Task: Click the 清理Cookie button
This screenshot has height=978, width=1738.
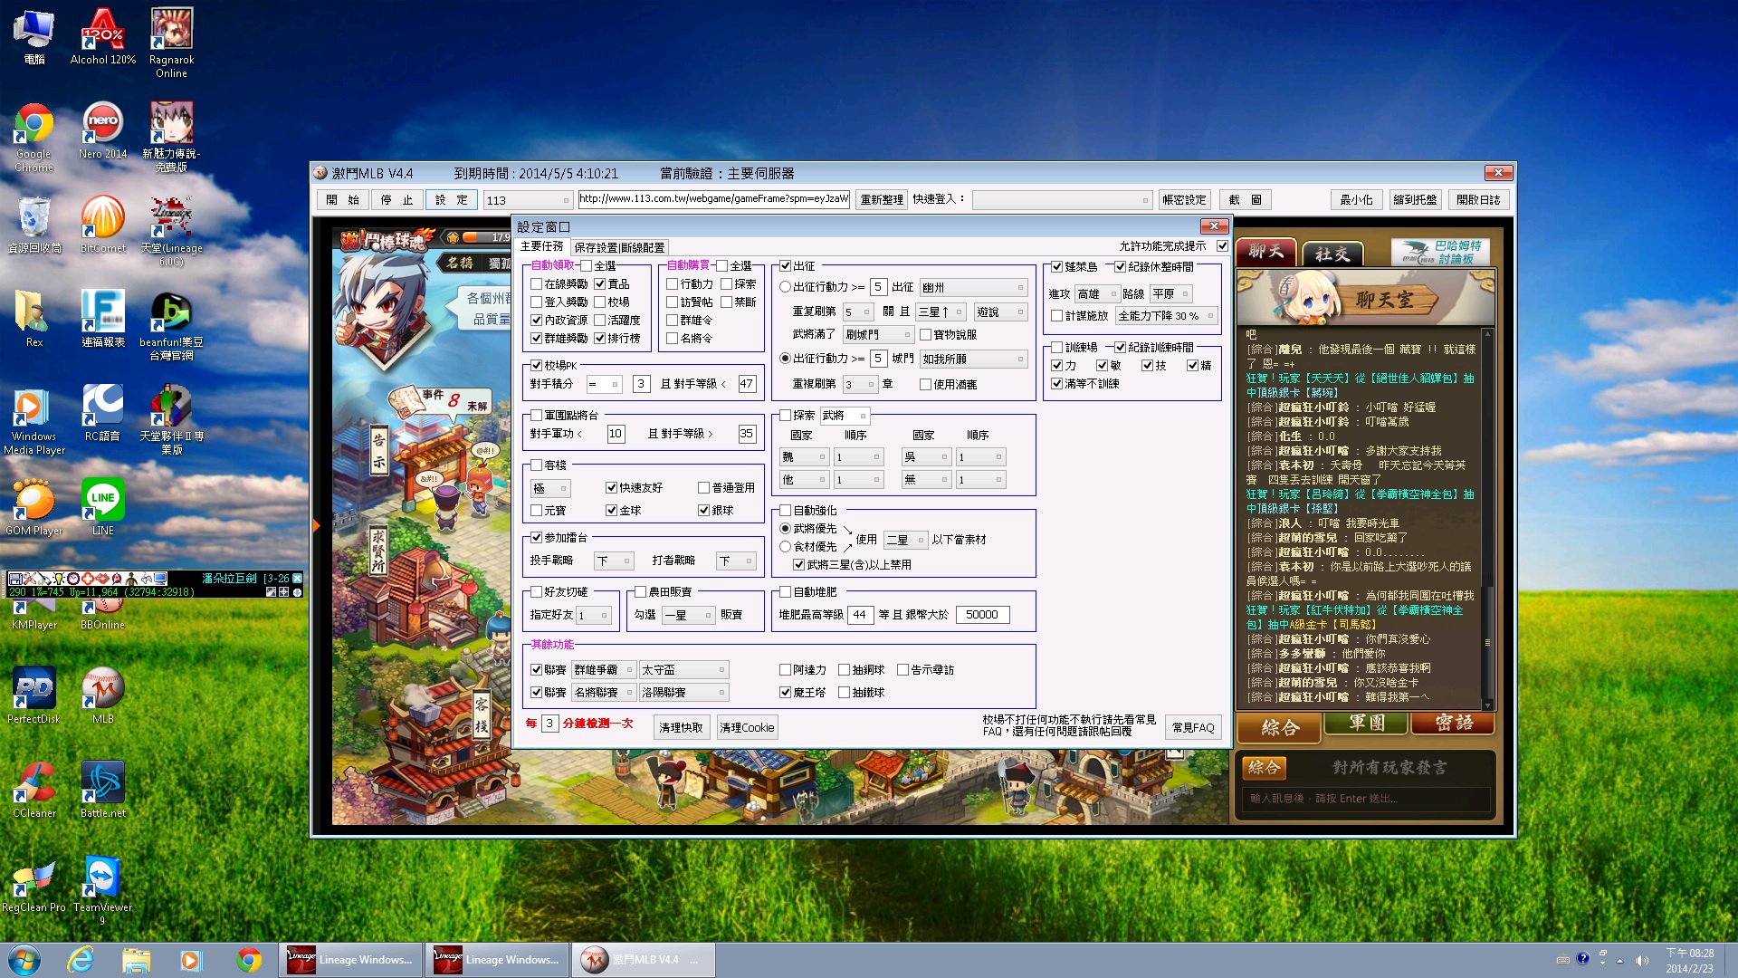Action: pyautogui.click(x=747, y=728)
